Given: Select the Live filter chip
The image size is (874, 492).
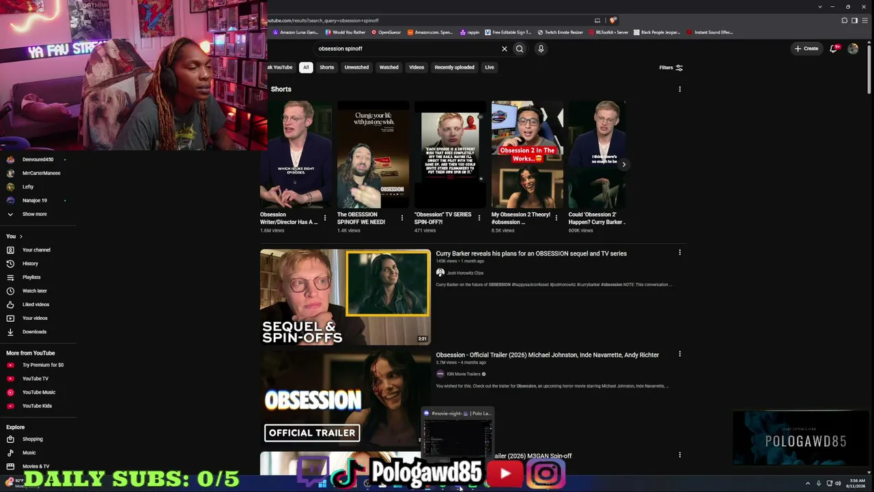Looking at the screenshot, I should click(x=490, y=68).
